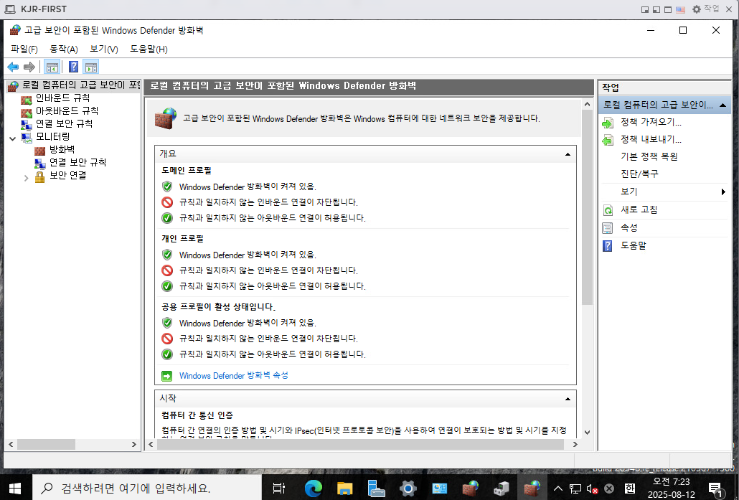Open 속성 in the actions pane

point(629,227)
